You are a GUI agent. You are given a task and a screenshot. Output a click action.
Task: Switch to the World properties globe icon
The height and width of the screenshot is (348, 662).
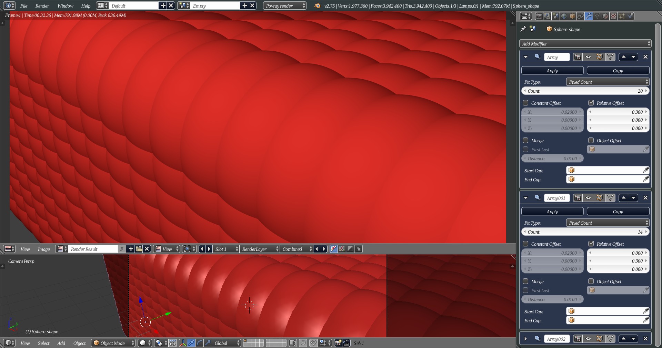coord(564,16)
